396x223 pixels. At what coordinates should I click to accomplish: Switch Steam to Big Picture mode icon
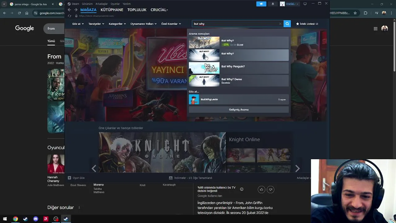coord(305,4)
